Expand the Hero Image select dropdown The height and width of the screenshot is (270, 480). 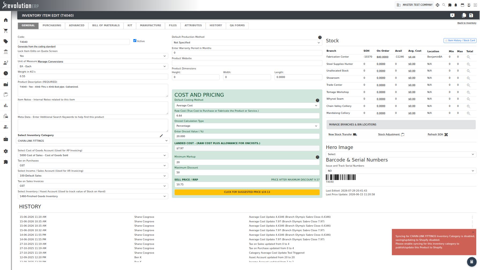(x=401, y=154)
